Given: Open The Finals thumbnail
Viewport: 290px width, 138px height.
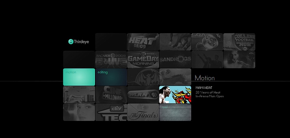Looking at the screenshot, I should [143, 112].
